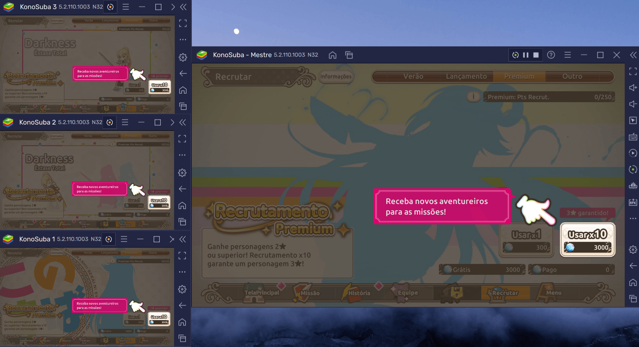The height and width of the screenshot is (347, 639).
Task: Collapse the KonoSuba 3 sidebar double chevron
Action: click(x=183, y=7)
